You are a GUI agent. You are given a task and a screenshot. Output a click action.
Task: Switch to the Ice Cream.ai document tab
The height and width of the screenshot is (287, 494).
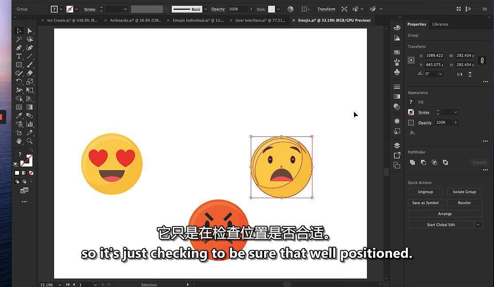[72, 20]
